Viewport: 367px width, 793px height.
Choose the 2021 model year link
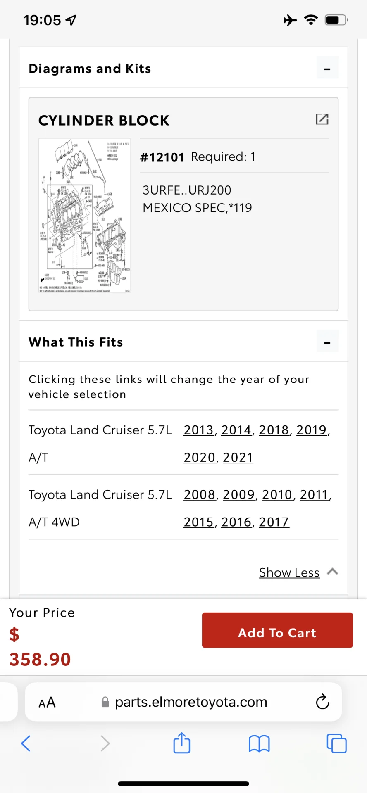click(x=238, y=458)
